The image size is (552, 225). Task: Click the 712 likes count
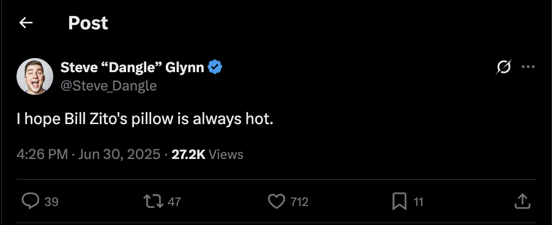tap(299, 202)
